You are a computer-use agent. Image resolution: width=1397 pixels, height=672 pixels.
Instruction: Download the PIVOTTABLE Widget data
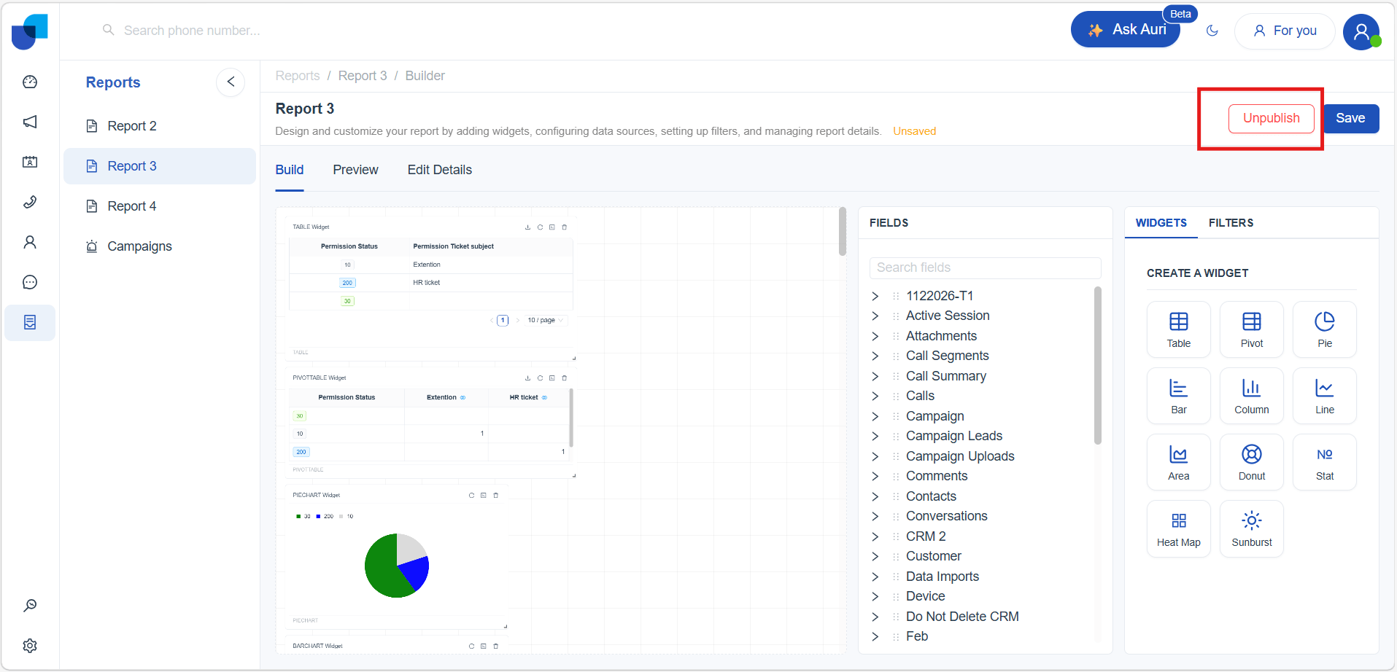(527, 378)
